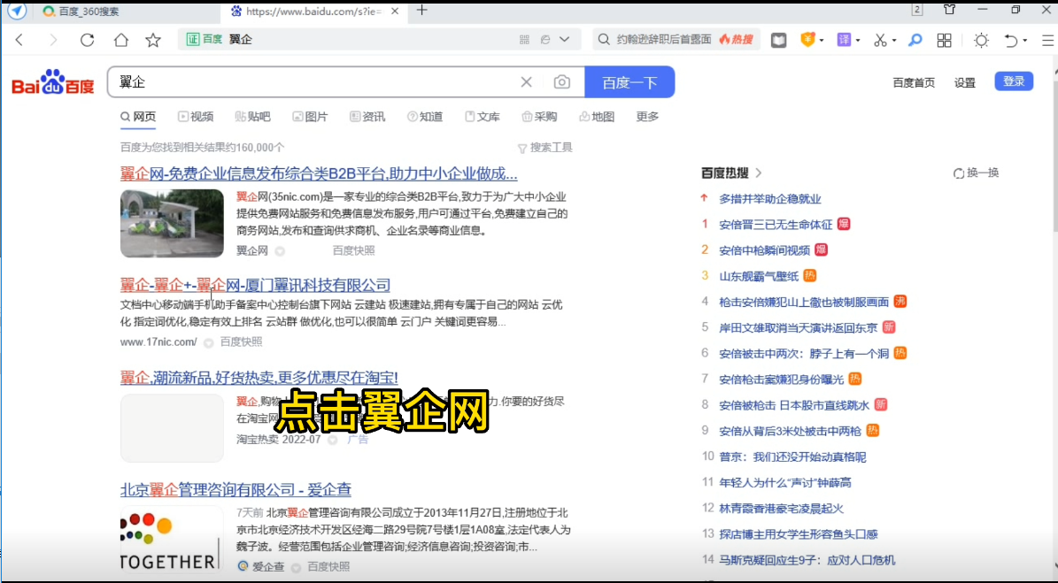
Task: Open Baidu 设置 settings
Action: [965, 82]
